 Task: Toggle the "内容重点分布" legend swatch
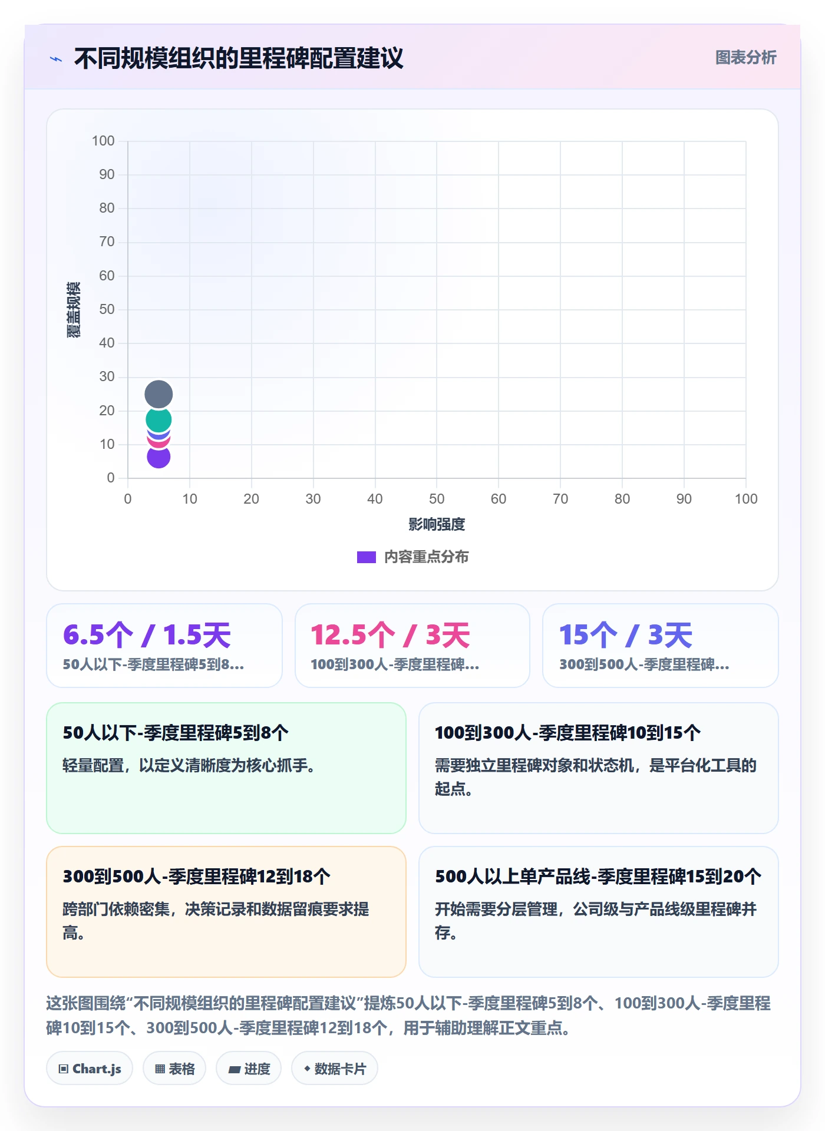tap(366, 557)
